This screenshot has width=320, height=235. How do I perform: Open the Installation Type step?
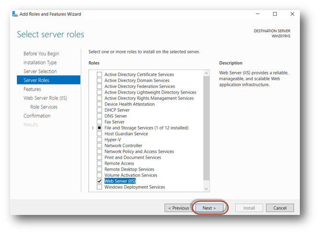40,63
